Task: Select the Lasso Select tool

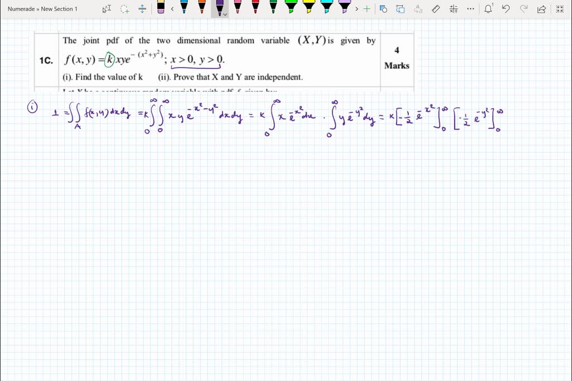Action: (x=123, y=9)
